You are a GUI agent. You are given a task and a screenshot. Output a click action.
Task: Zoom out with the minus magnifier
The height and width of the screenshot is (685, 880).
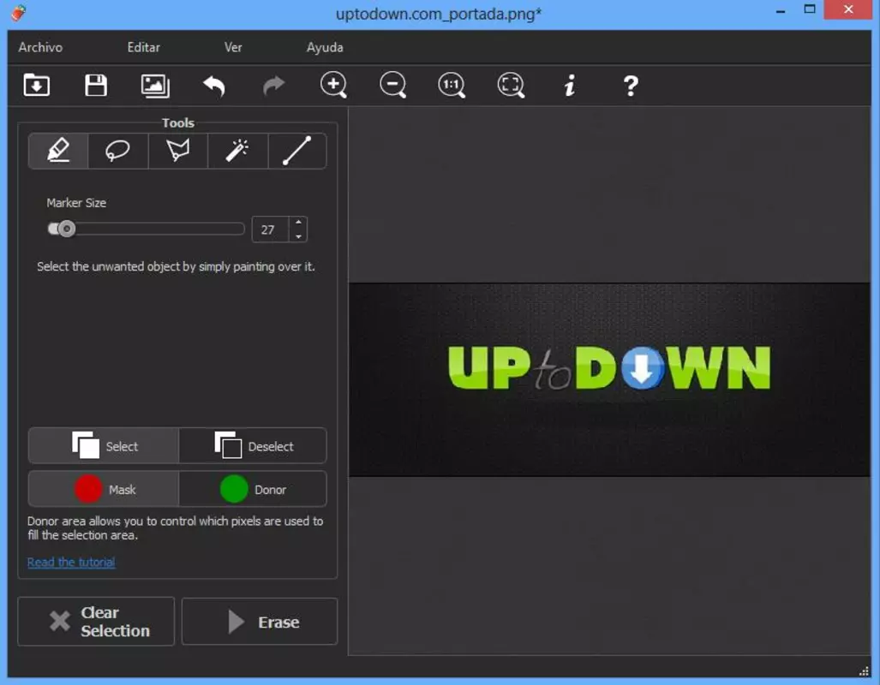392,86
